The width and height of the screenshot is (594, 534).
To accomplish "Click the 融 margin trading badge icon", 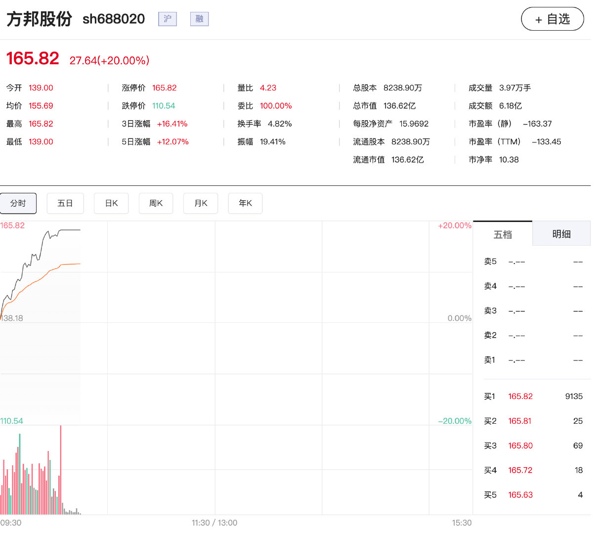I will tap(200, 19).
